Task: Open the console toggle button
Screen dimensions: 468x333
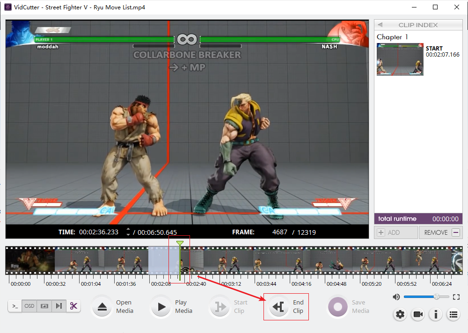Action: [x=15, y=306]
